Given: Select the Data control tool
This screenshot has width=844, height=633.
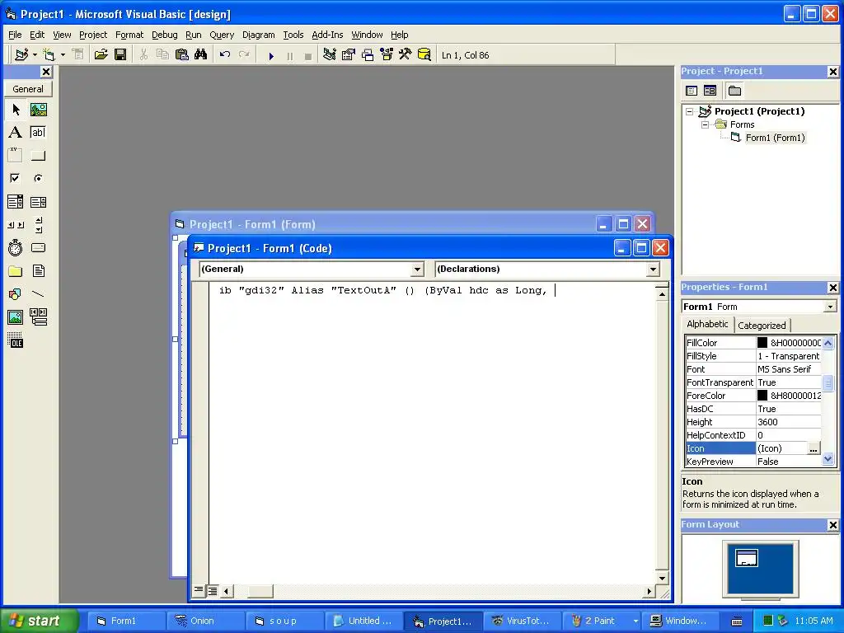Looking at the screenshot, I should click(x=38, y=317).
